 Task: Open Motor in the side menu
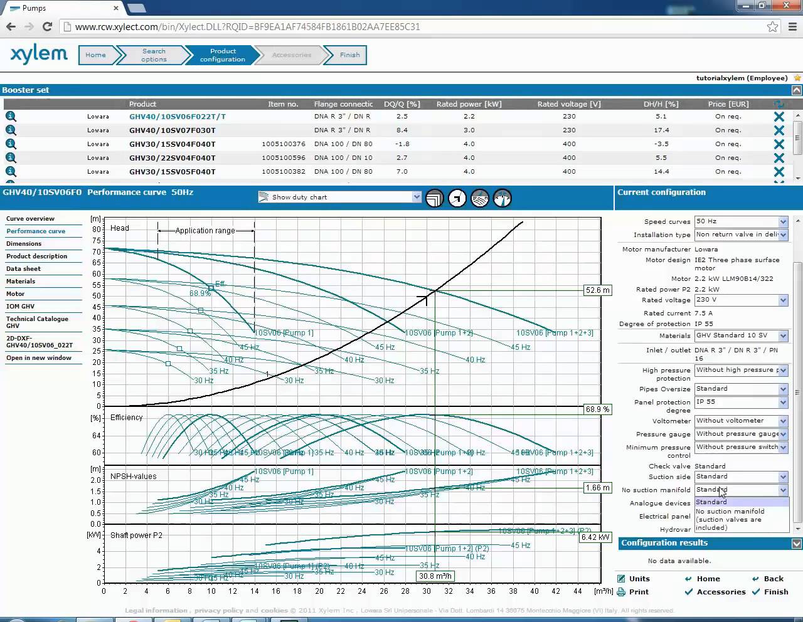(x=16, y=294)
